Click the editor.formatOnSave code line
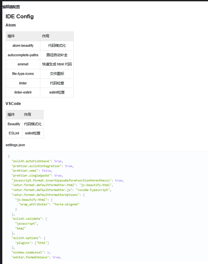 [36, 257]
